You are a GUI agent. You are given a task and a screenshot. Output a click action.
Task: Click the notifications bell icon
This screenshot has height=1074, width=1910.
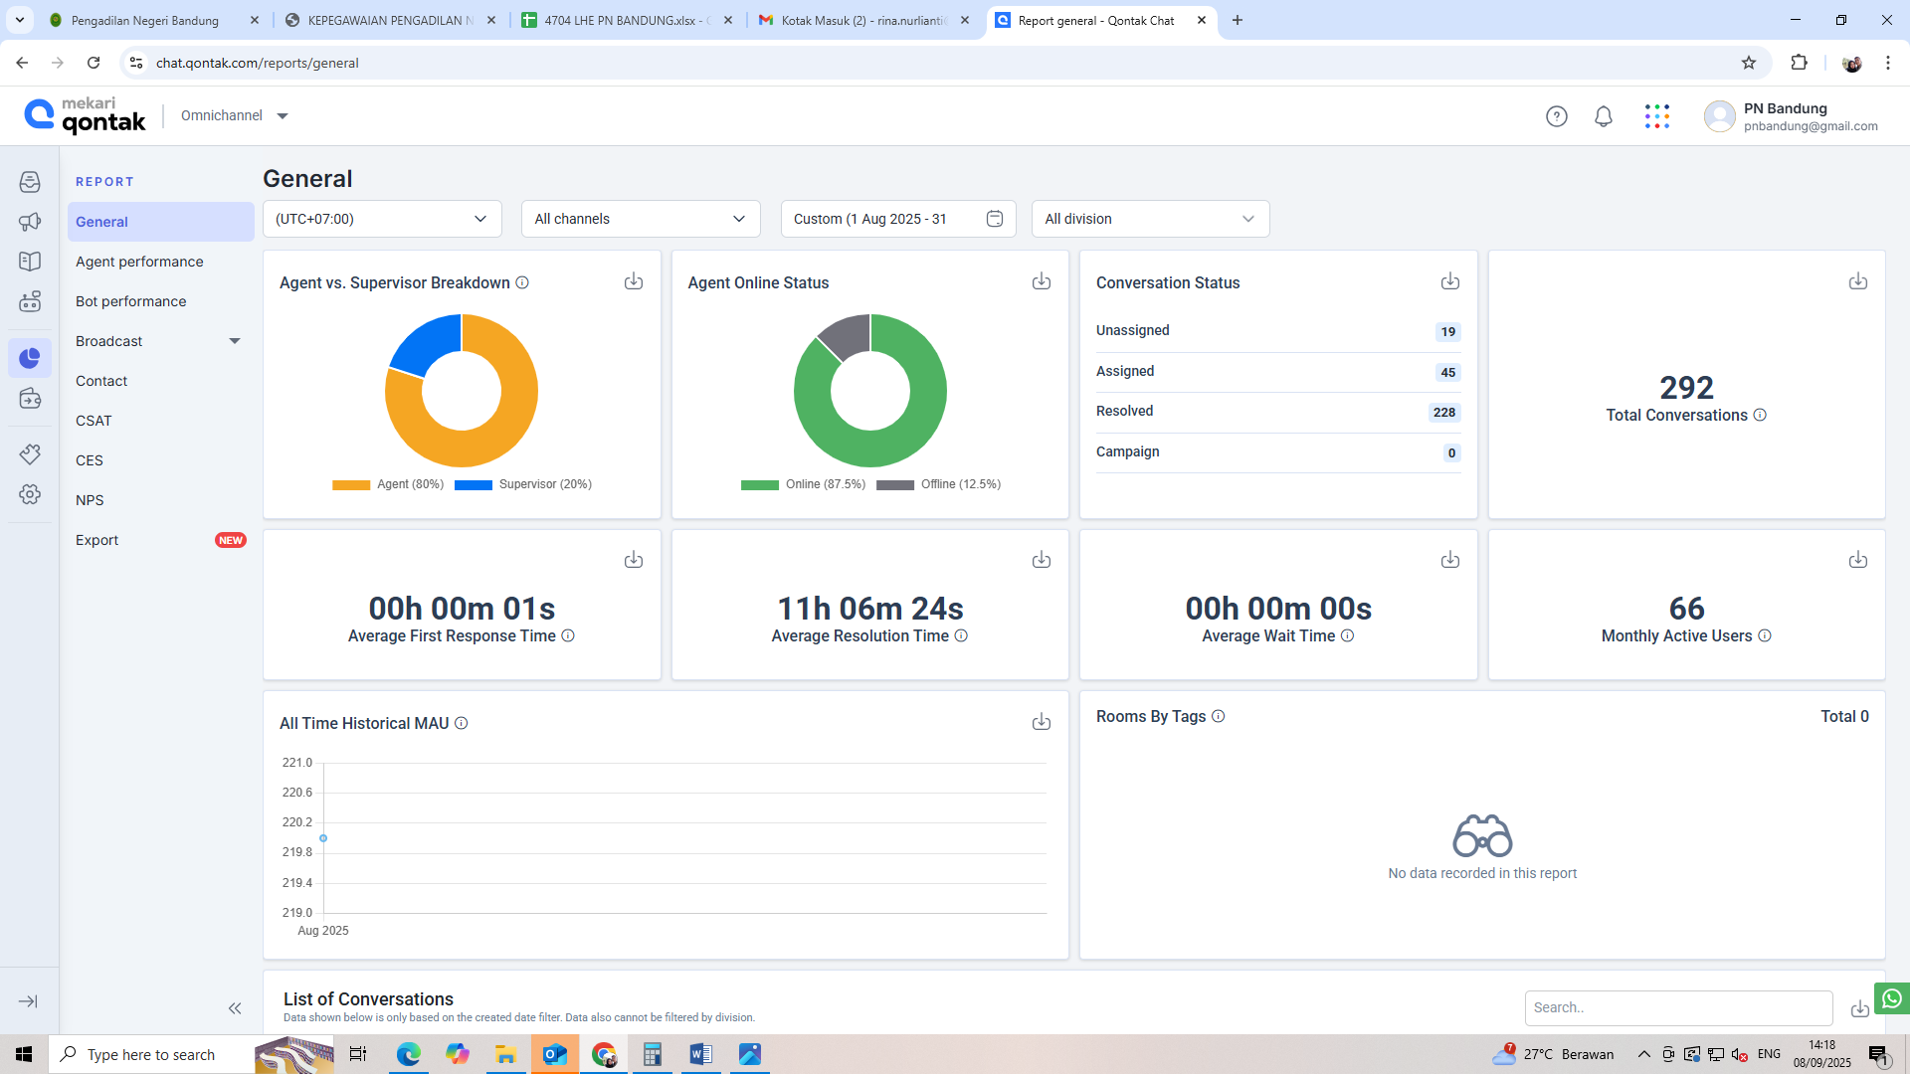[1603, 116]
